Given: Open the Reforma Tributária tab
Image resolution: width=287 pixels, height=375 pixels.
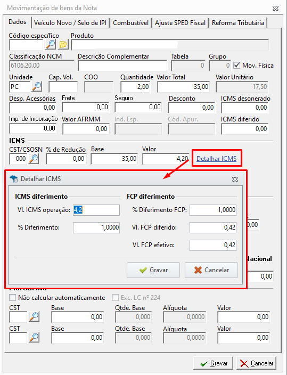Looking at the screenshot, I should point(238,23).
